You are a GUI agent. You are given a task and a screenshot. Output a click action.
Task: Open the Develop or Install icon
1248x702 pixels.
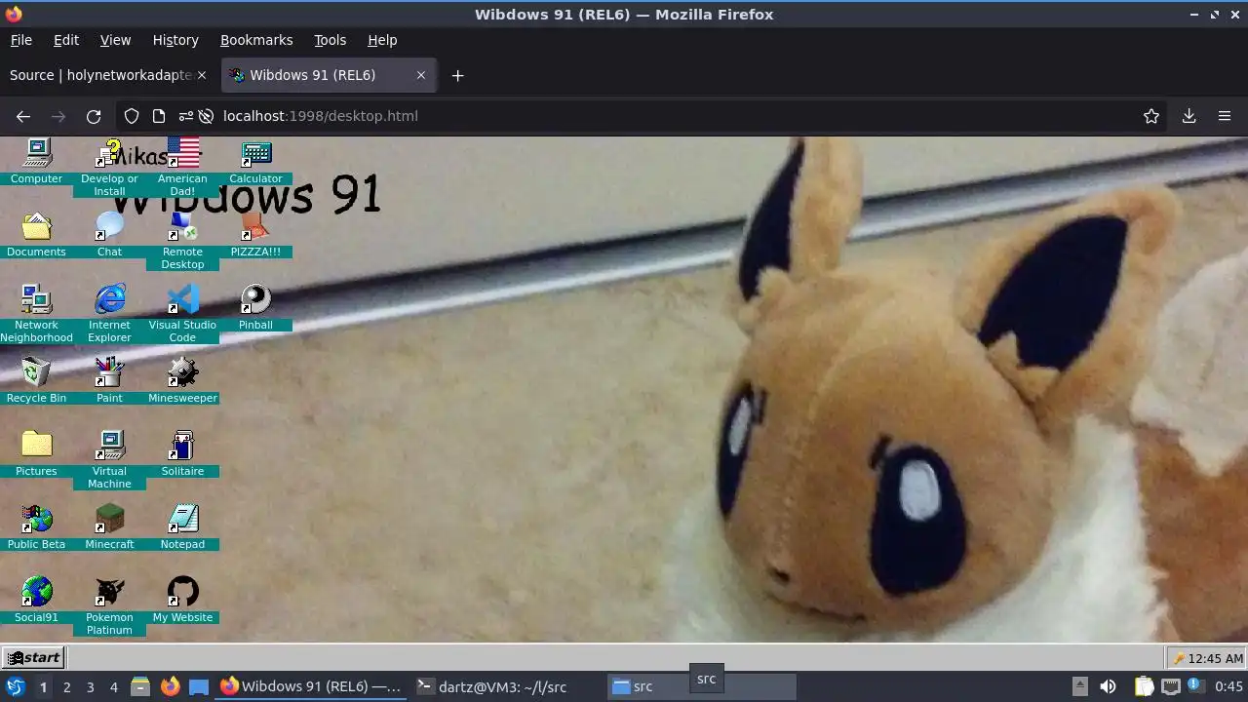tap(109, 167)
